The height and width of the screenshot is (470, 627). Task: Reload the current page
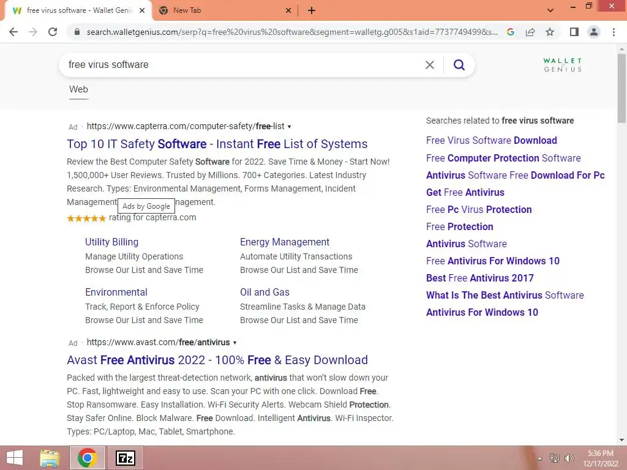pos(53,32)
